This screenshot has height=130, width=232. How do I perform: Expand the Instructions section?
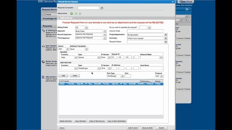58,18
